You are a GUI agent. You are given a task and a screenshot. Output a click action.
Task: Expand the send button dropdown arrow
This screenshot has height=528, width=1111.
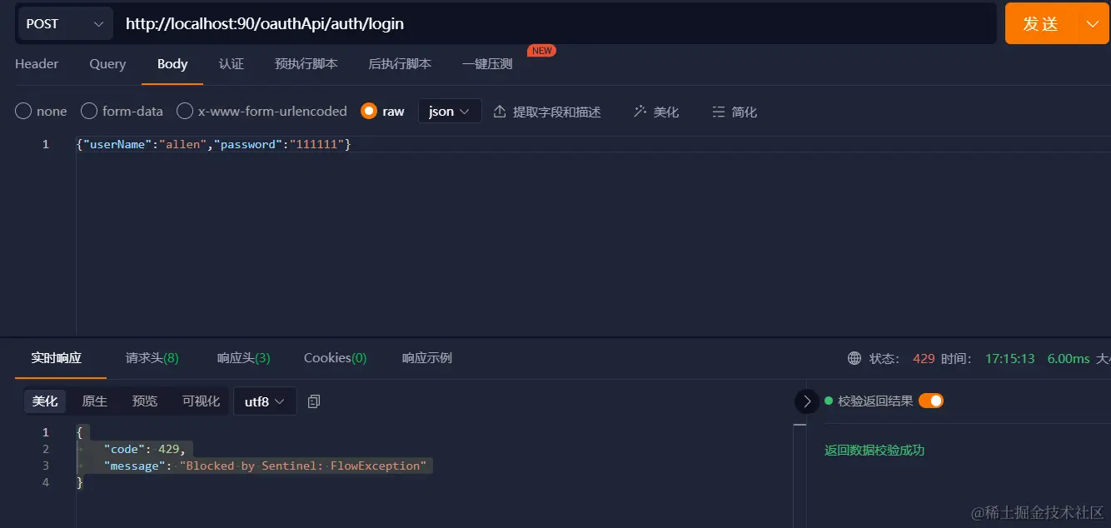point(1093,23)
